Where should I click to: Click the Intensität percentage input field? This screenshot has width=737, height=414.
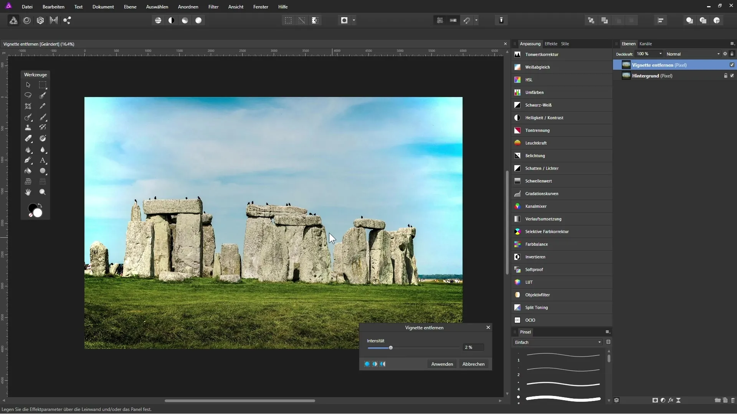[473, 347]
